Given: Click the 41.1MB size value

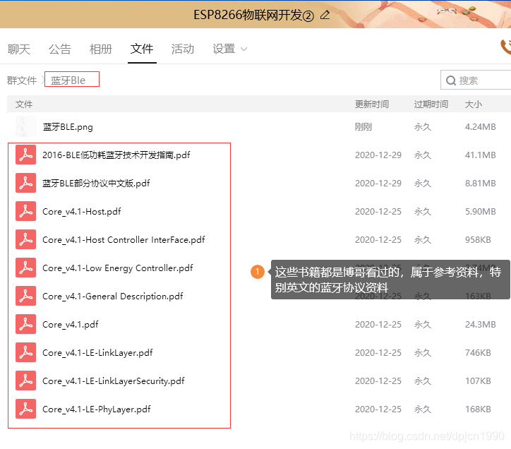Looking at the screenshot, I should [481, 155].
